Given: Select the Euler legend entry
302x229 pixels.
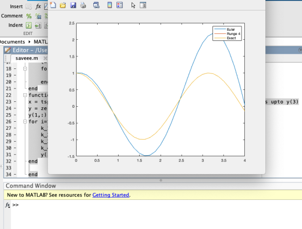Looking at the screenshot, I should coord(231,30).
